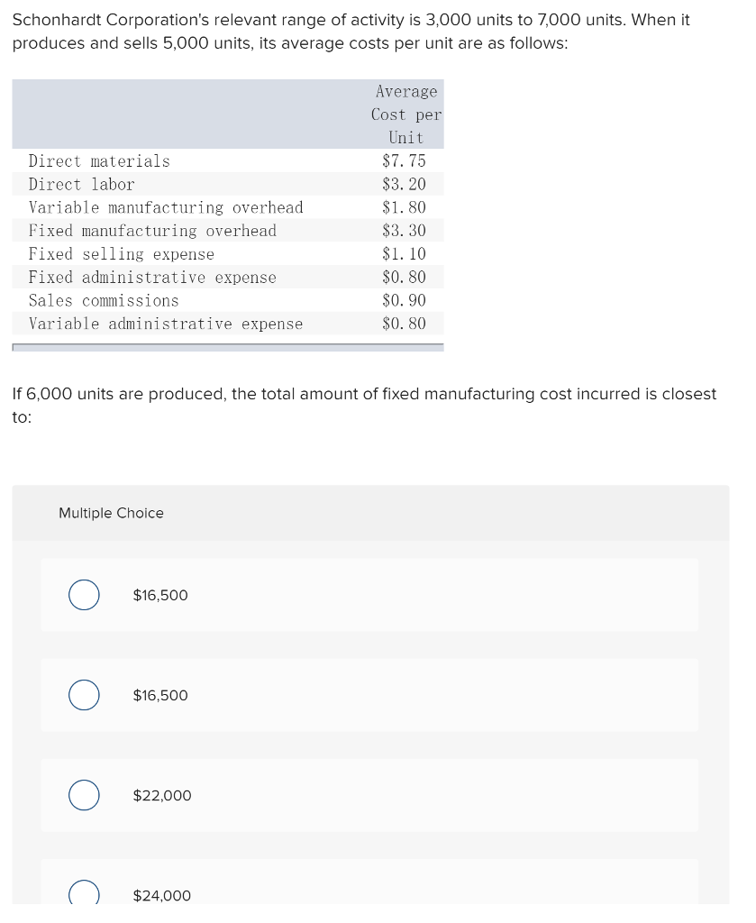Select the first $16,500 radio button

84,596
